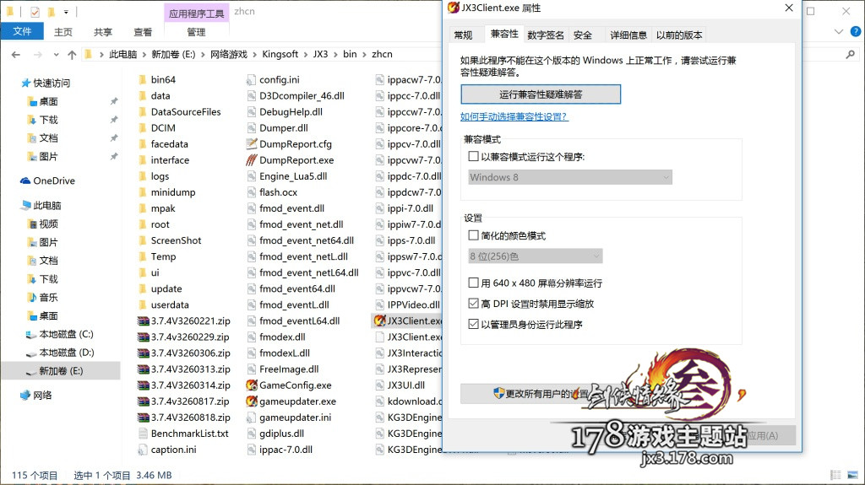
Task: Open the 管理 ribbon tab
Action: pos(196,32)
